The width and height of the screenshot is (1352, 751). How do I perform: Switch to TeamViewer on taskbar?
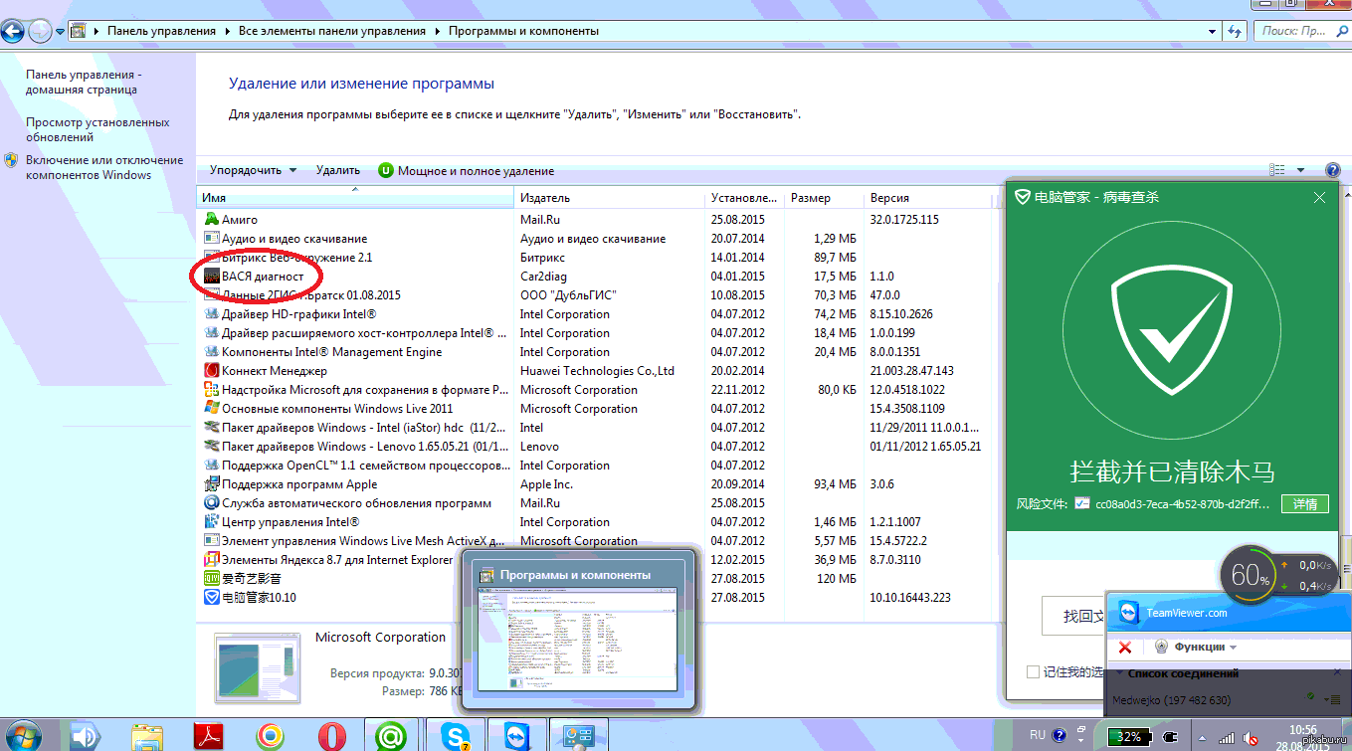click(517, 736)
